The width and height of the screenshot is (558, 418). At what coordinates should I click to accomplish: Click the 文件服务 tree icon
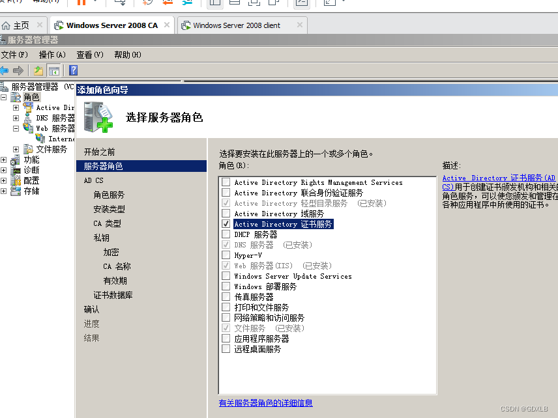[28, 149]
